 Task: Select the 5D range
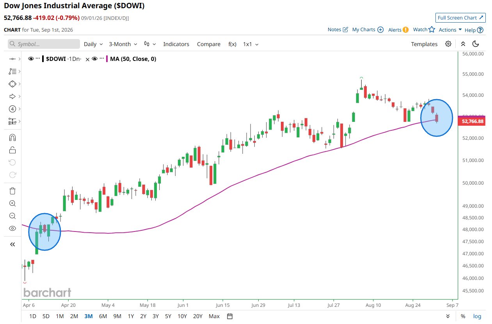click(x=46, y=316)
